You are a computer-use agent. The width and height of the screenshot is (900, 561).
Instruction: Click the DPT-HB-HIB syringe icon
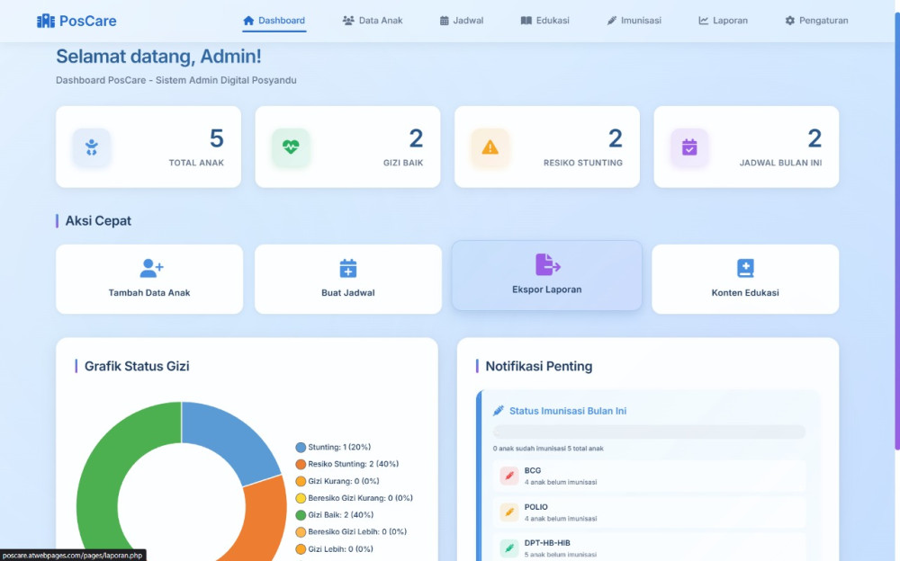509,547
